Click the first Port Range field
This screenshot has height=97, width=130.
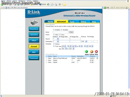[x=90, y=42]
